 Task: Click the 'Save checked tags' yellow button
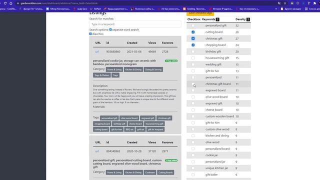click(200, 13)
